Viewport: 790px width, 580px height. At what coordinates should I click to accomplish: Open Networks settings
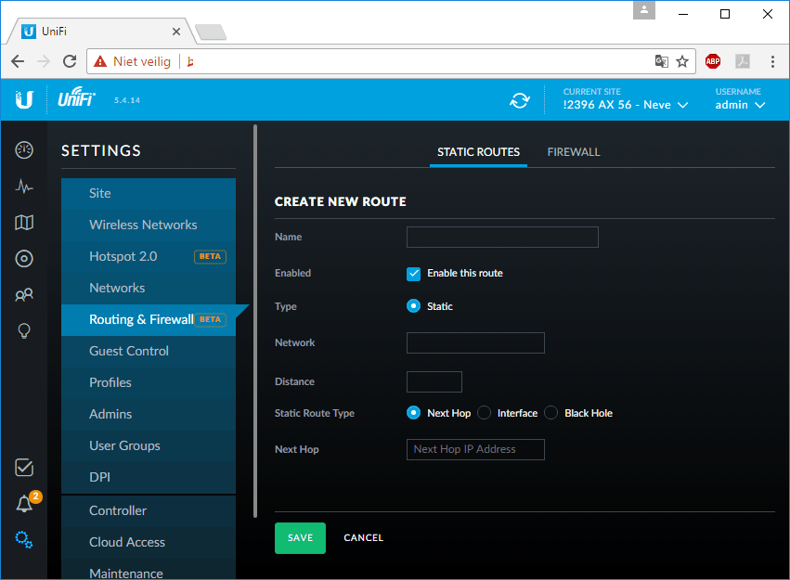(149, 288)
